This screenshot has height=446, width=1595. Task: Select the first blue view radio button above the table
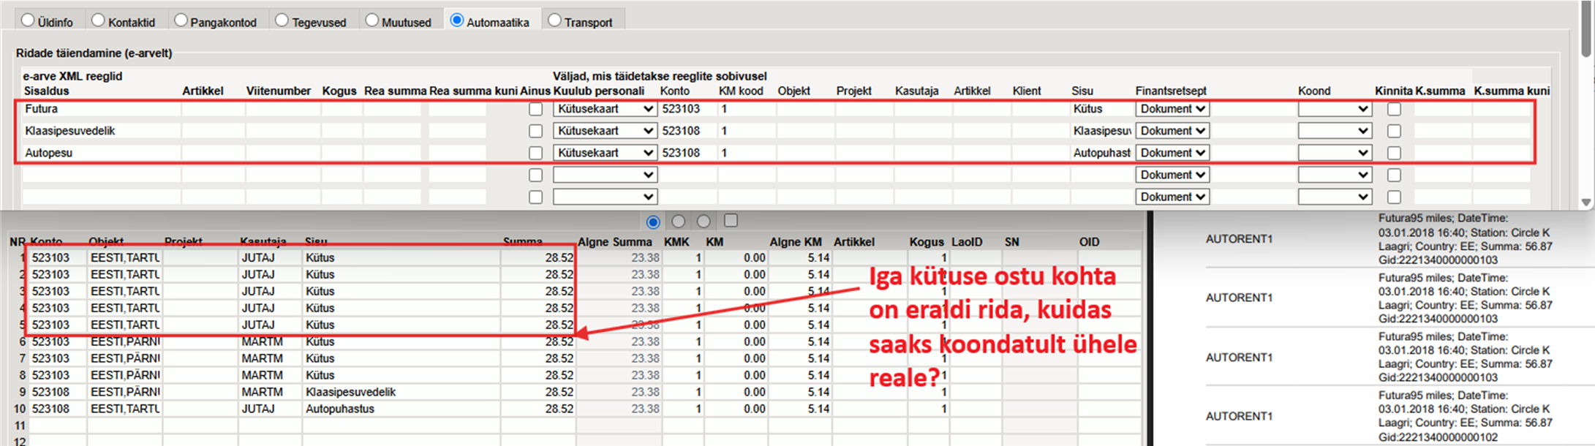(653, 222)
